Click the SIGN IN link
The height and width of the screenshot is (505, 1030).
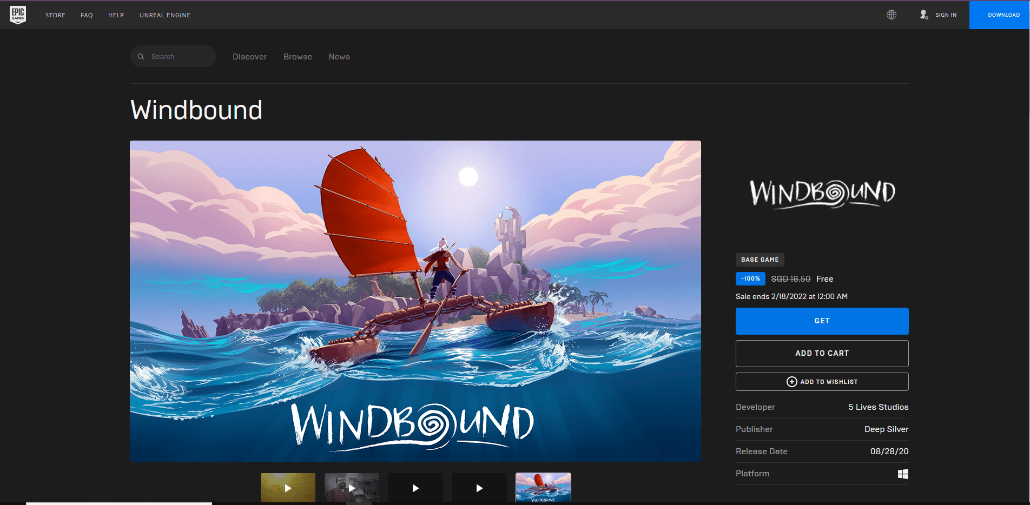[946, 15]
